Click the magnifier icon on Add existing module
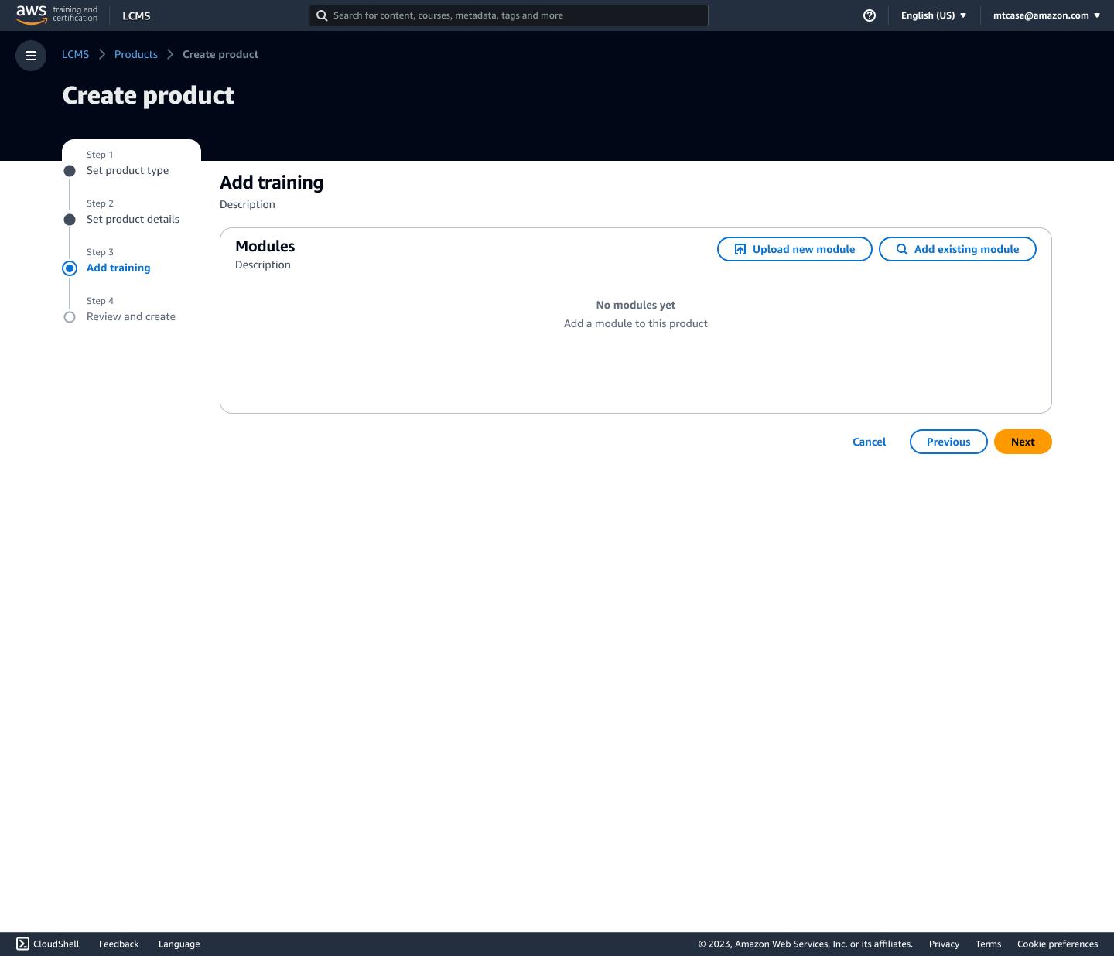The width and height of the screenshot is (1114, 956). [x=902, y=249]
